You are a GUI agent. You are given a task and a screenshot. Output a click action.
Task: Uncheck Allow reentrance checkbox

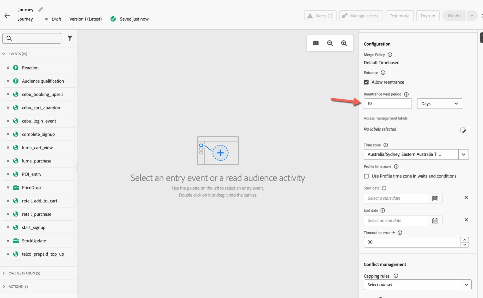(366, 82)
